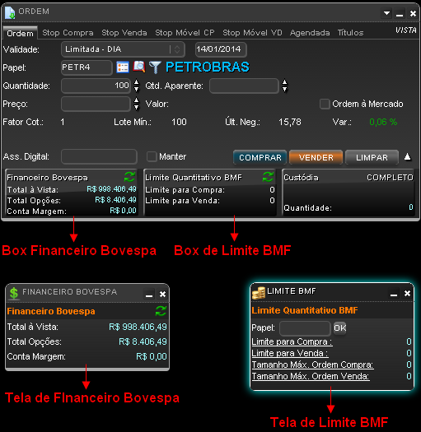The image size is (421, 432).
Task: Refresh the Financeiro Bovespa box in Ordem window
Action: [129, 177]
